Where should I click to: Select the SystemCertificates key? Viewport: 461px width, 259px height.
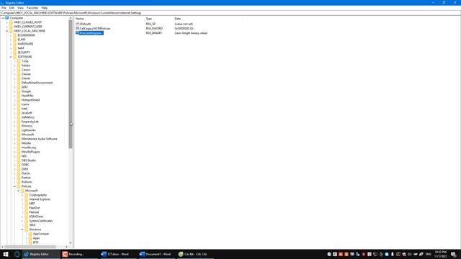click(x=41, y=221)
